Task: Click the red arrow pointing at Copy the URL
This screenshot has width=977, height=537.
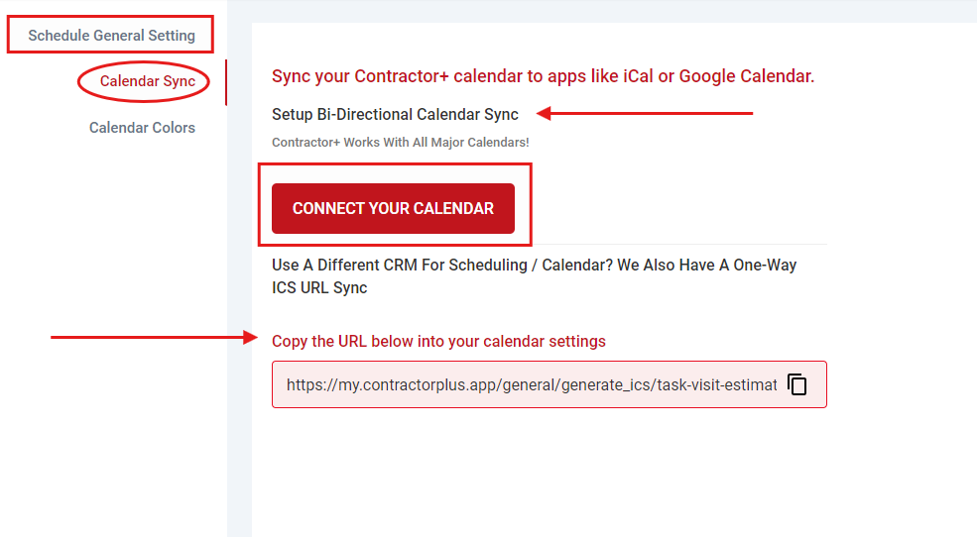Action: pos(149,338)
